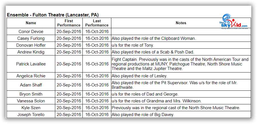Click the Joseph Torello name cell

tap(31, 115)
